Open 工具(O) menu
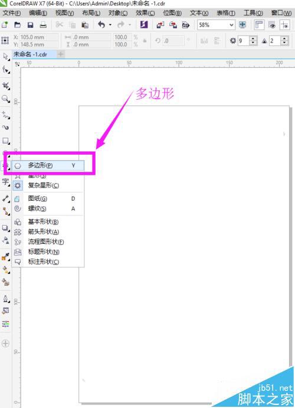295x408 pixels. tap(253, 13)
